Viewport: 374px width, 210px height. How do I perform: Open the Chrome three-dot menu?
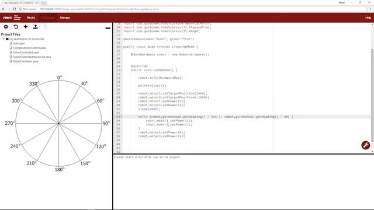(x=370, y=9)
